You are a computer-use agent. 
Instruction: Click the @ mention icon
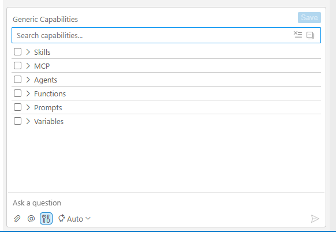[x=31, y=219]
